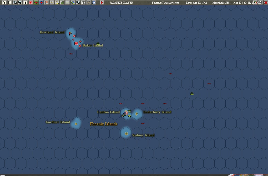Click the 'C' button in top right

(260, 3)
